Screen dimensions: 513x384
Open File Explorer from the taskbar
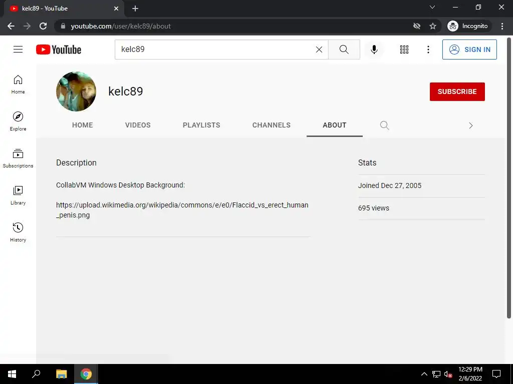point(61,374)
